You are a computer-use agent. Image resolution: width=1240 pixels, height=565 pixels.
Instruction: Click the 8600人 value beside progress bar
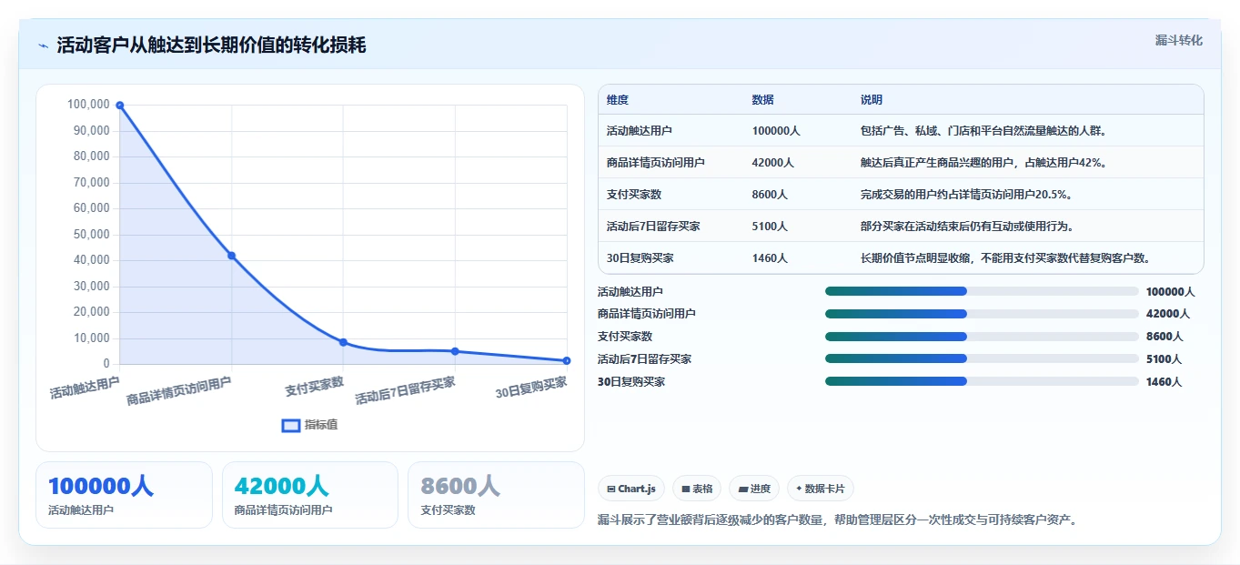coord(1164,337)
